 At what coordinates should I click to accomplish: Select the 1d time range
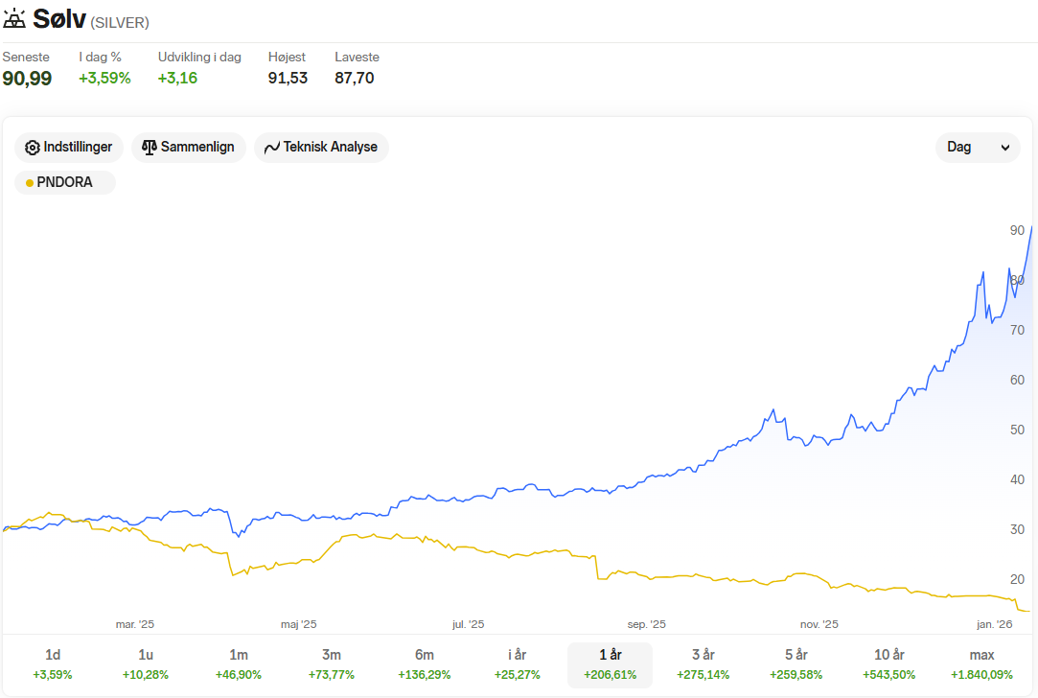click(53, 664)
